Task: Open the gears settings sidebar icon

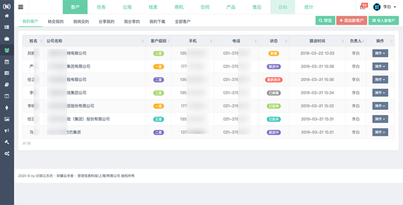Action: (x=7, y=153)
